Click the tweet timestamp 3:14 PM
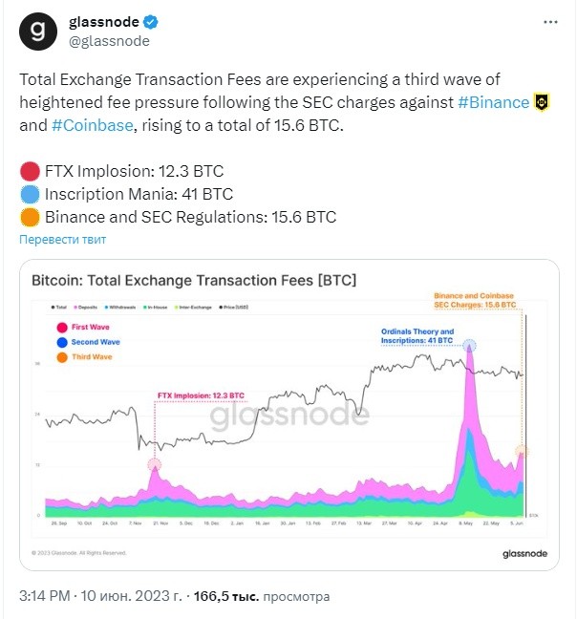Viewport: 577px width, 619px height. (x=45, y=596)
